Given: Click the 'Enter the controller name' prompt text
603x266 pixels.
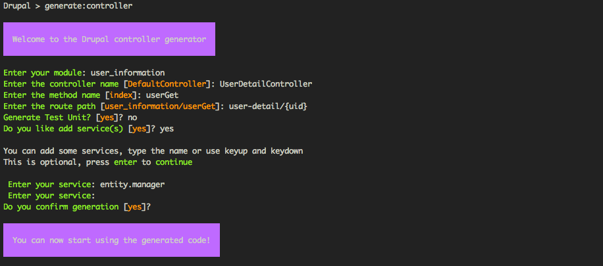Looking at the screenshot, I should coord(61,84).
